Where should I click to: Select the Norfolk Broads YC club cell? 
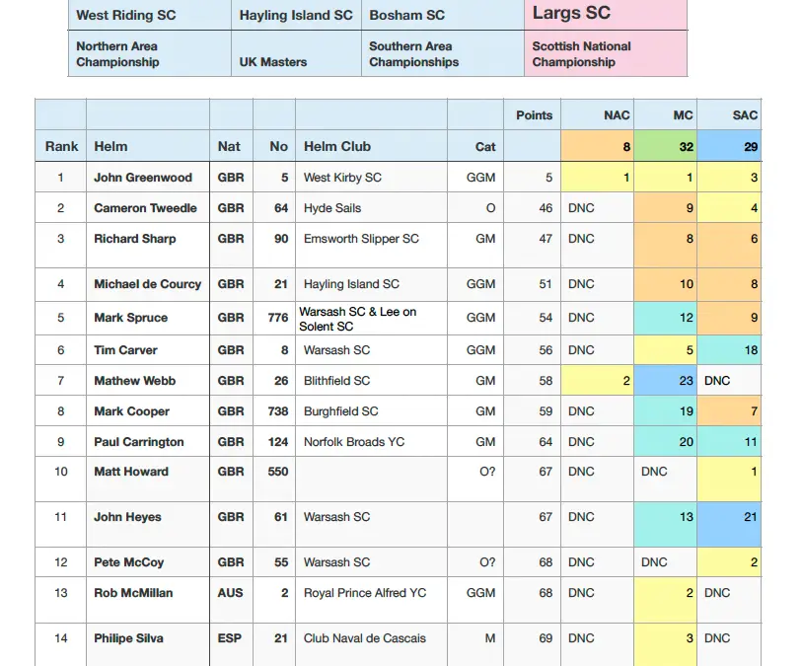[371, 441]
